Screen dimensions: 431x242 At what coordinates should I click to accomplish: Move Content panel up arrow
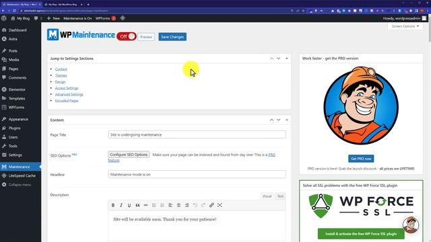pos(271,120)
